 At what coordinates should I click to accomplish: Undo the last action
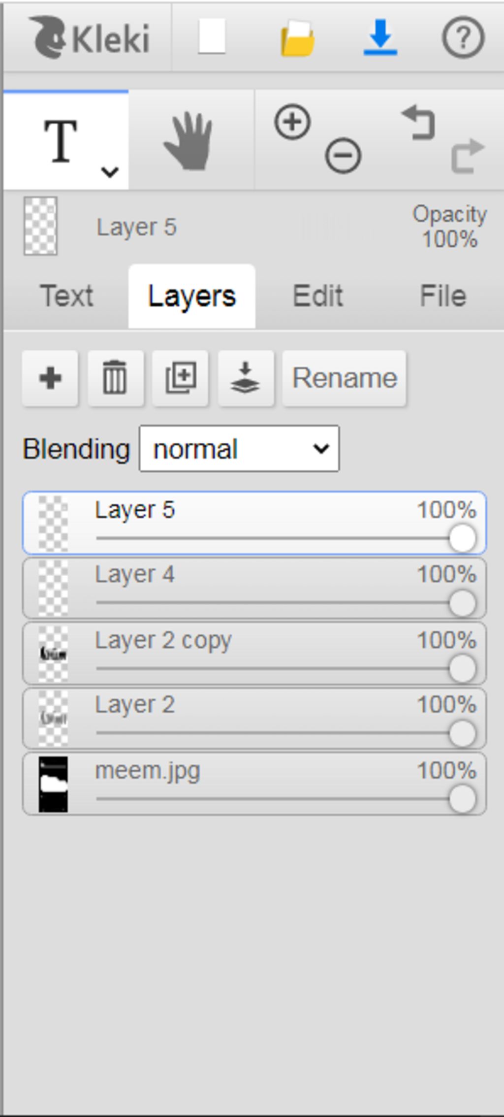419,123
